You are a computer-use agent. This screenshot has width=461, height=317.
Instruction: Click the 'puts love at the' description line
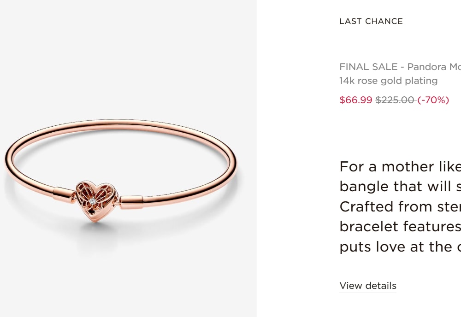400,246
